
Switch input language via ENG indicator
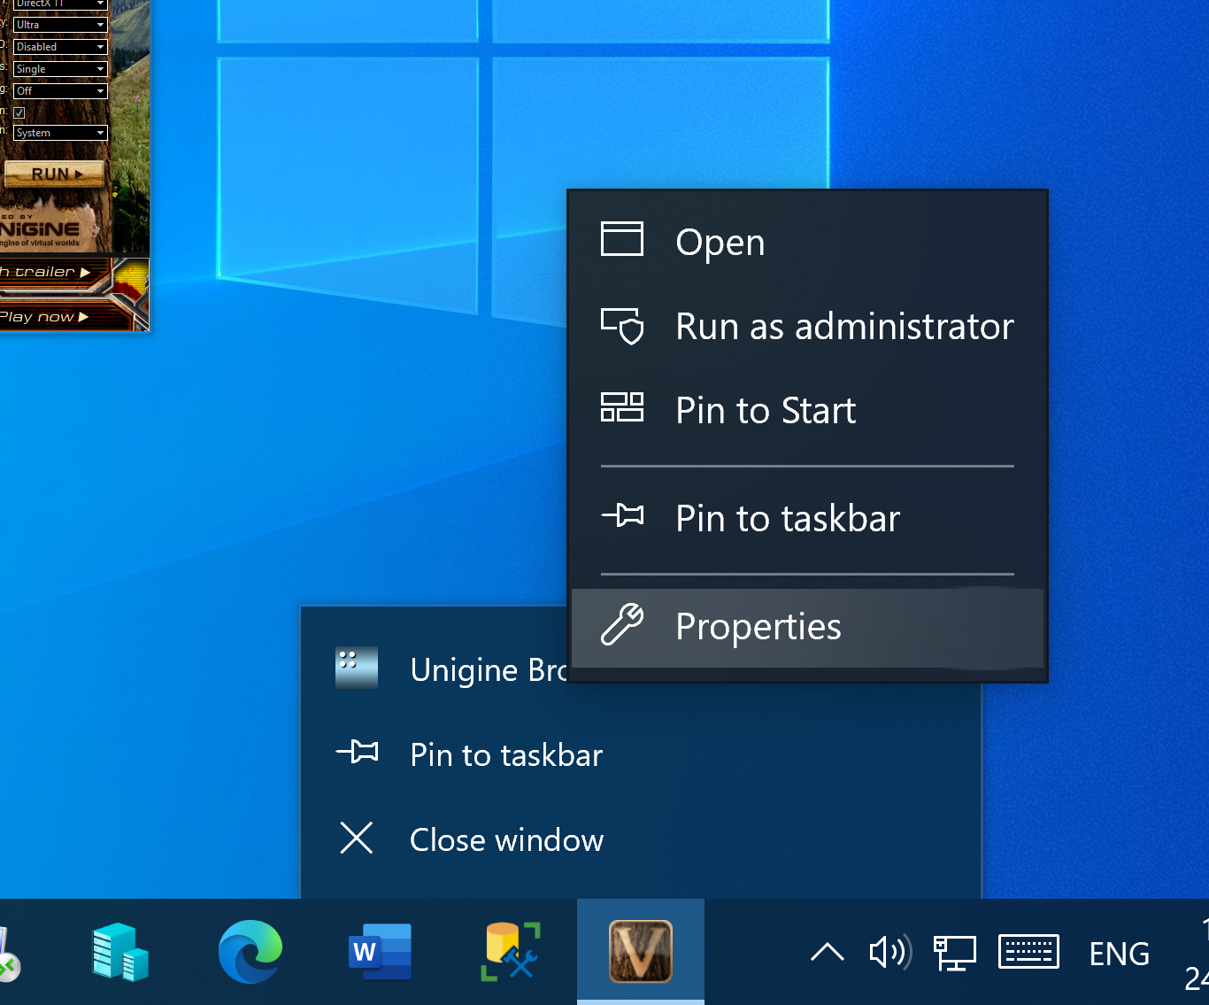[1119, 954]
